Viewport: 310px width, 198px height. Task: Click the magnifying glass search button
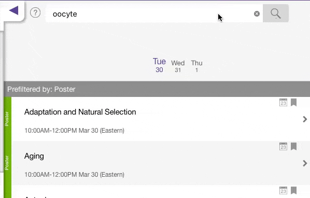point(276,13)
